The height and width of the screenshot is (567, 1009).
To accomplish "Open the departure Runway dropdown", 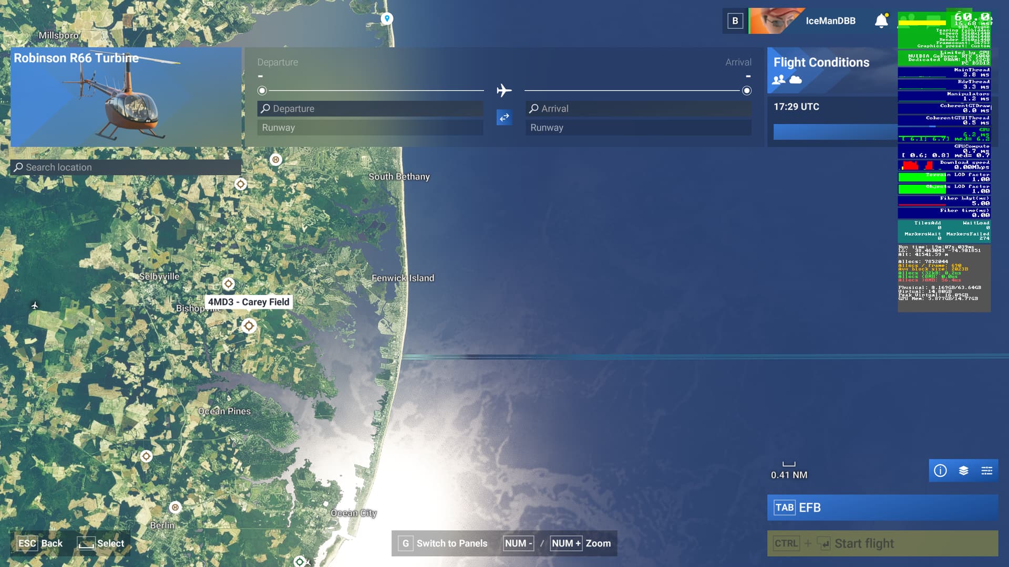I will pyautogui.click(x=370, y=128).
